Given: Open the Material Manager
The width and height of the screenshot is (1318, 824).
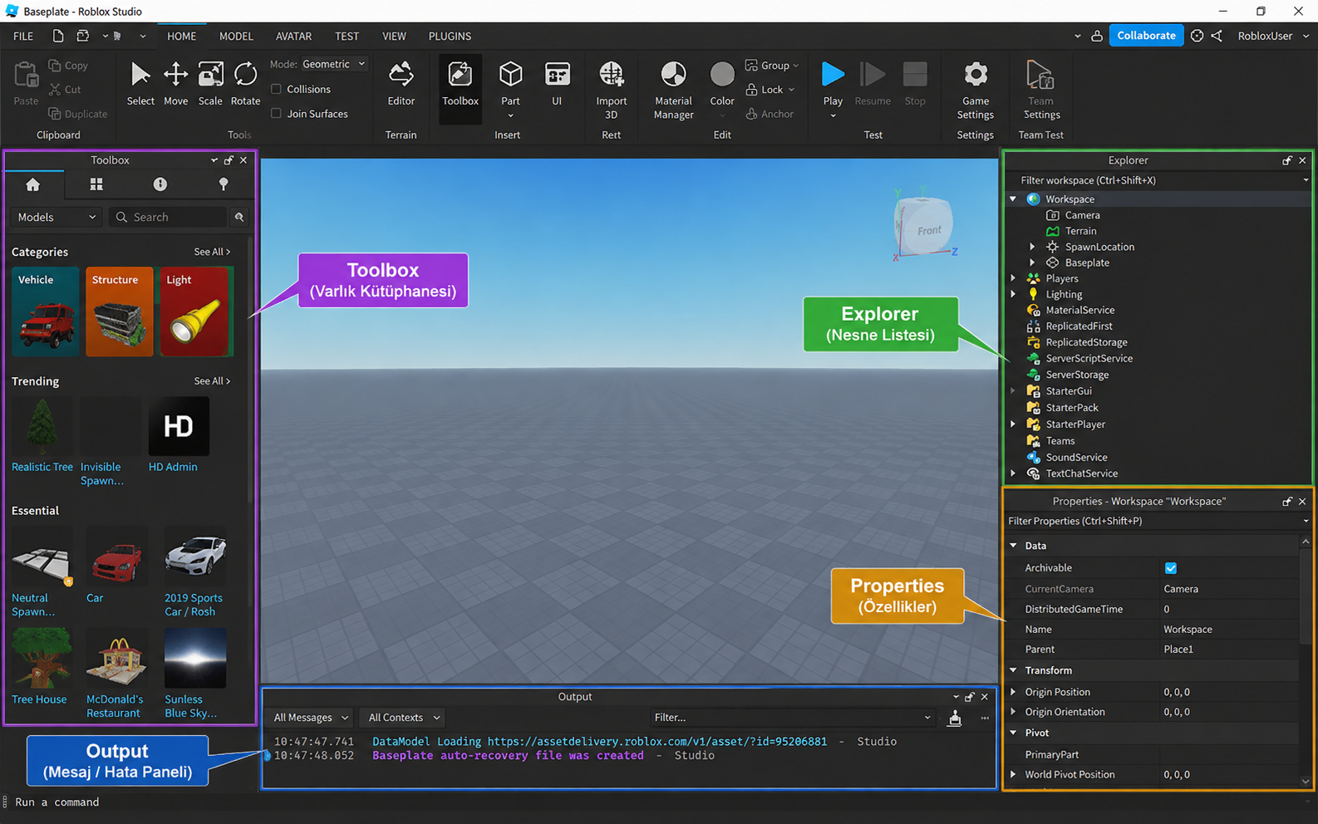Looking at the screenshot, I should click(x=673, y=91).
